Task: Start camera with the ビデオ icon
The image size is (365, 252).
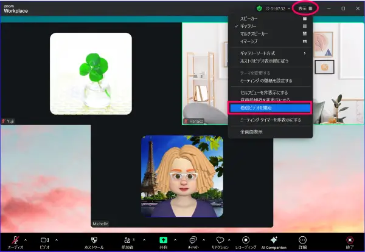Action: tap(44, 240)
